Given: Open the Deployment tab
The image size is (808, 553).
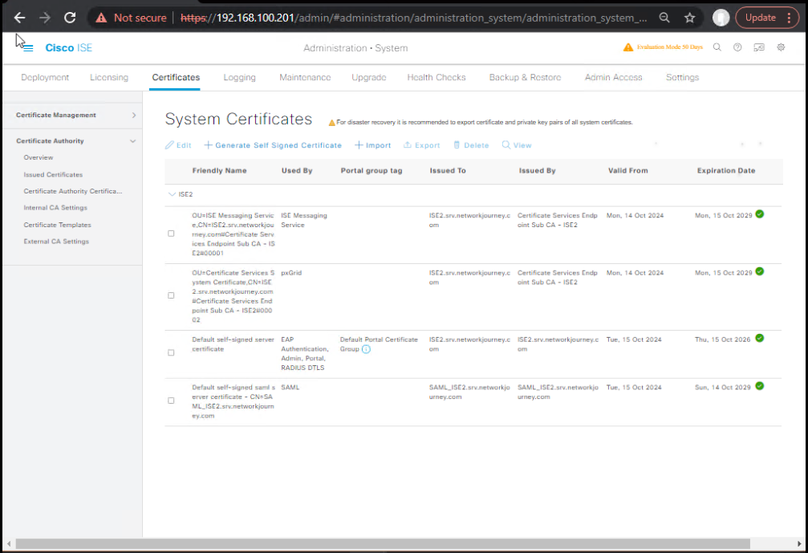Looking at the screenshot, I should (x=45, y=77).
